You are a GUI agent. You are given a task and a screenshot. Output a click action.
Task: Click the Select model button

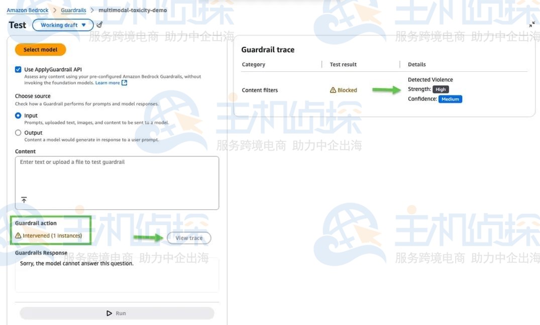click(40, 49)
